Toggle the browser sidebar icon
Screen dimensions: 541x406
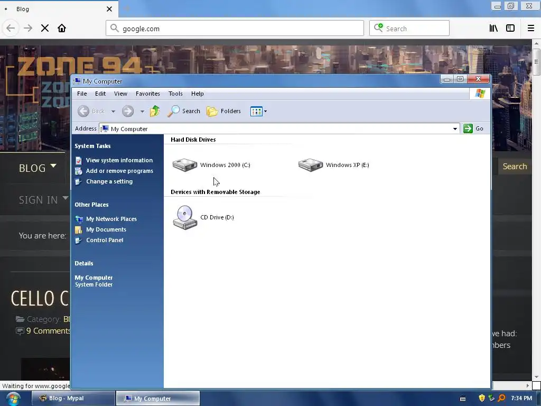(510, 29)
